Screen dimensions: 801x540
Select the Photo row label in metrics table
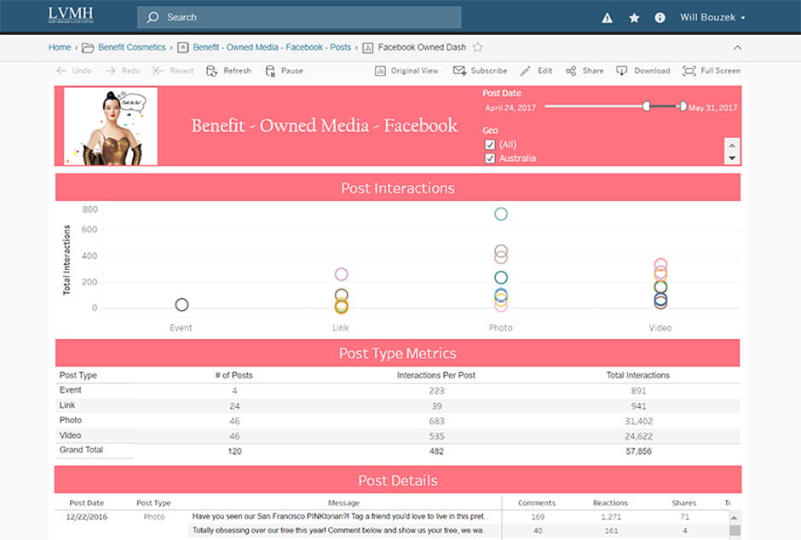click(x=71, y=420)
